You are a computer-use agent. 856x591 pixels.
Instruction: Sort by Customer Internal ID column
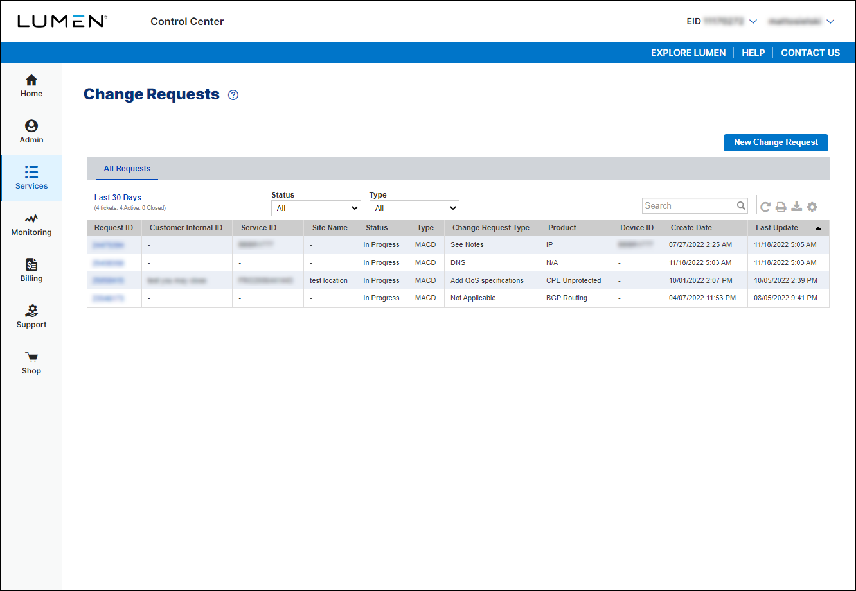coord(186,228)
